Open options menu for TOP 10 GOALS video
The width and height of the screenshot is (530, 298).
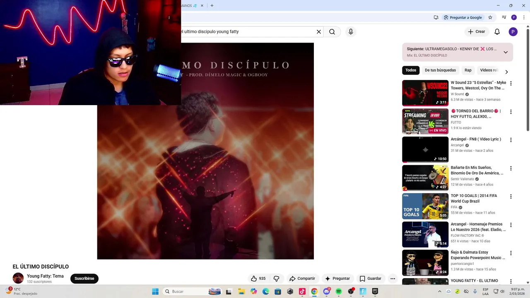tap(511, 197)
